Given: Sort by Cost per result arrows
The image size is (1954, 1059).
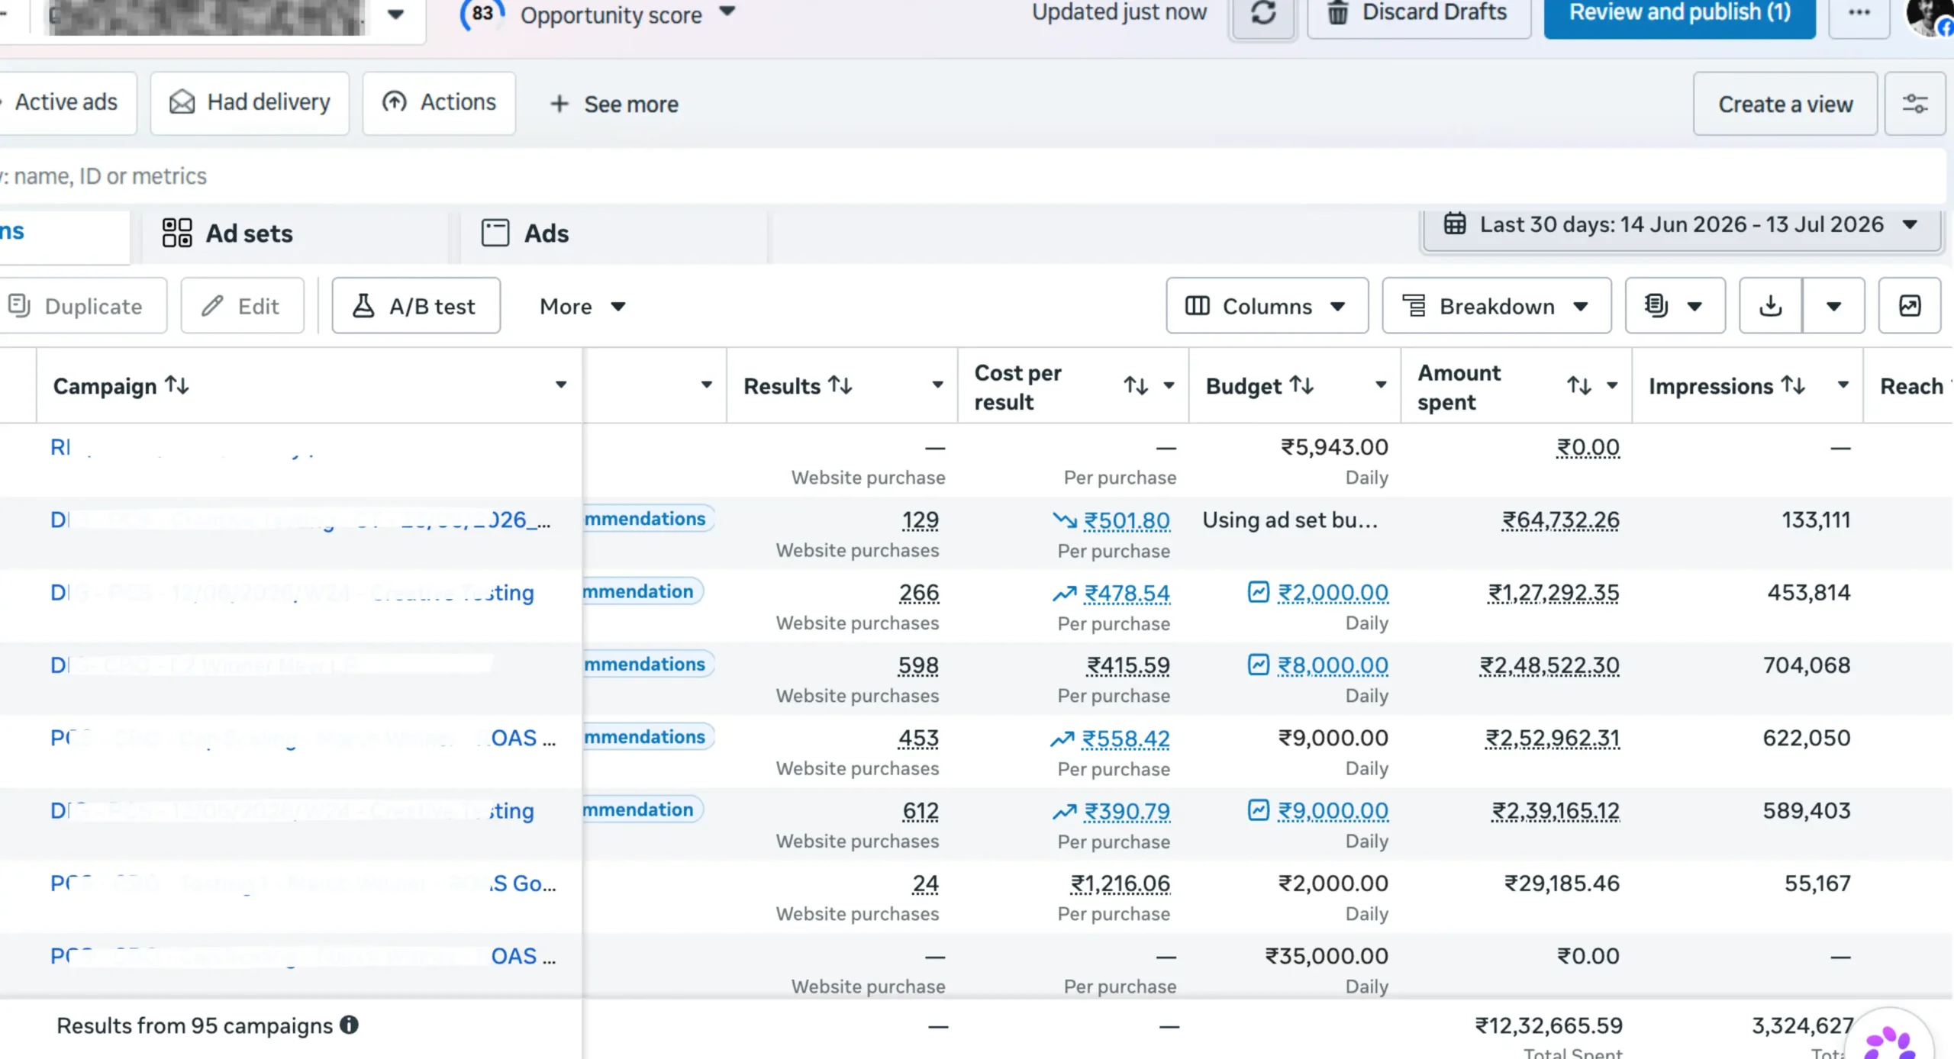Looking at the screenshot, I should tap(1136, 385).
